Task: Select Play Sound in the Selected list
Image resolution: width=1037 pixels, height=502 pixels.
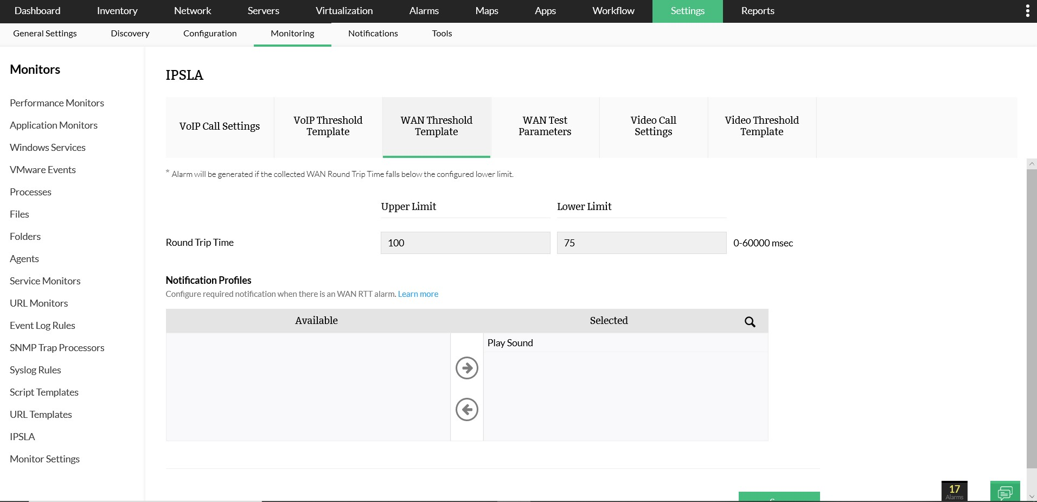Action: click(509, 342)
